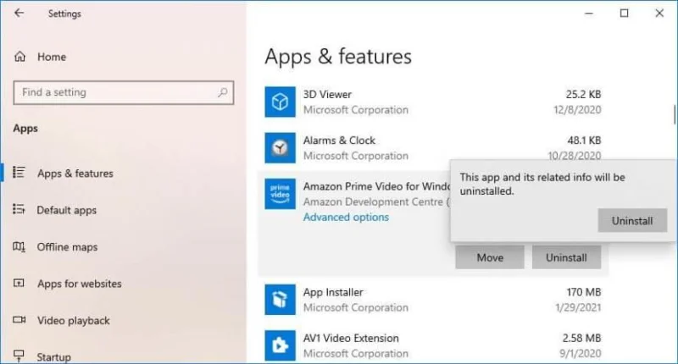
Task: Open Advanced options link
Action: pyautogui.click(x=346, y=218)
